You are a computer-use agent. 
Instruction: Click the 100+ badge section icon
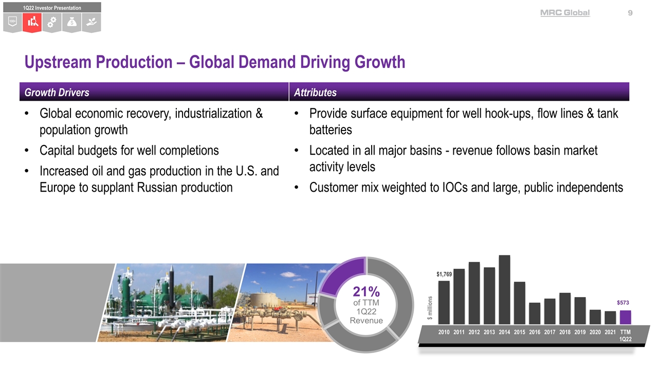pos(13,23)
